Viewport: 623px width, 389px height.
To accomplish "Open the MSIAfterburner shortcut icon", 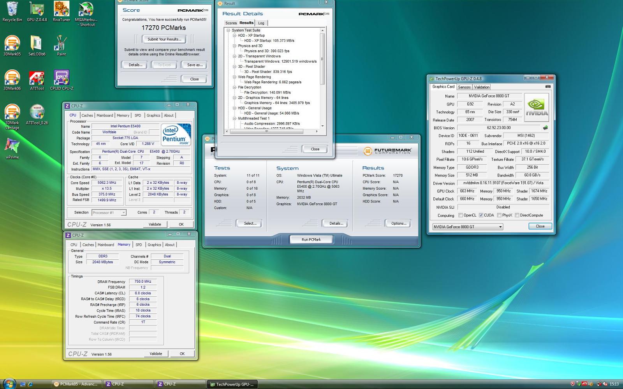I will (x=86, y=14).
